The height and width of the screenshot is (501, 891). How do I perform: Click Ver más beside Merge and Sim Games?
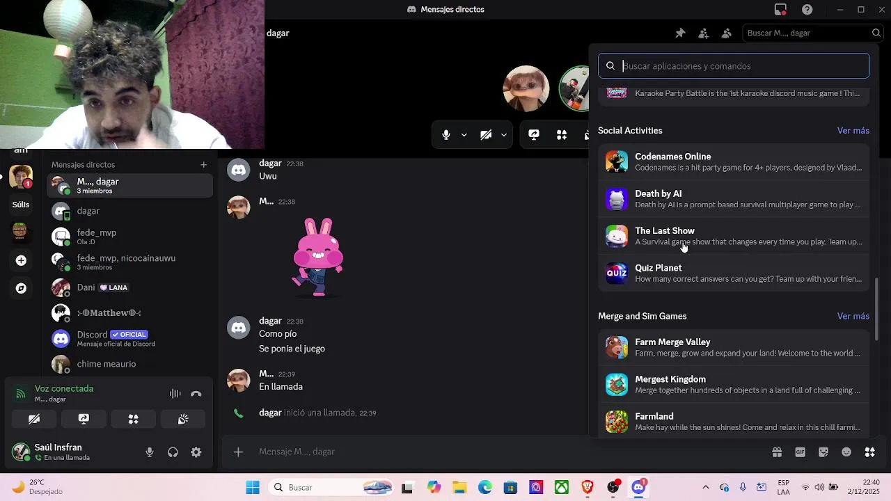[x=853, y=316]
